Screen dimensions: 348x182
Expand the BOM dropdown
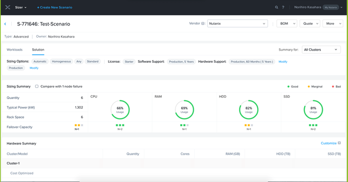(287, 24)
